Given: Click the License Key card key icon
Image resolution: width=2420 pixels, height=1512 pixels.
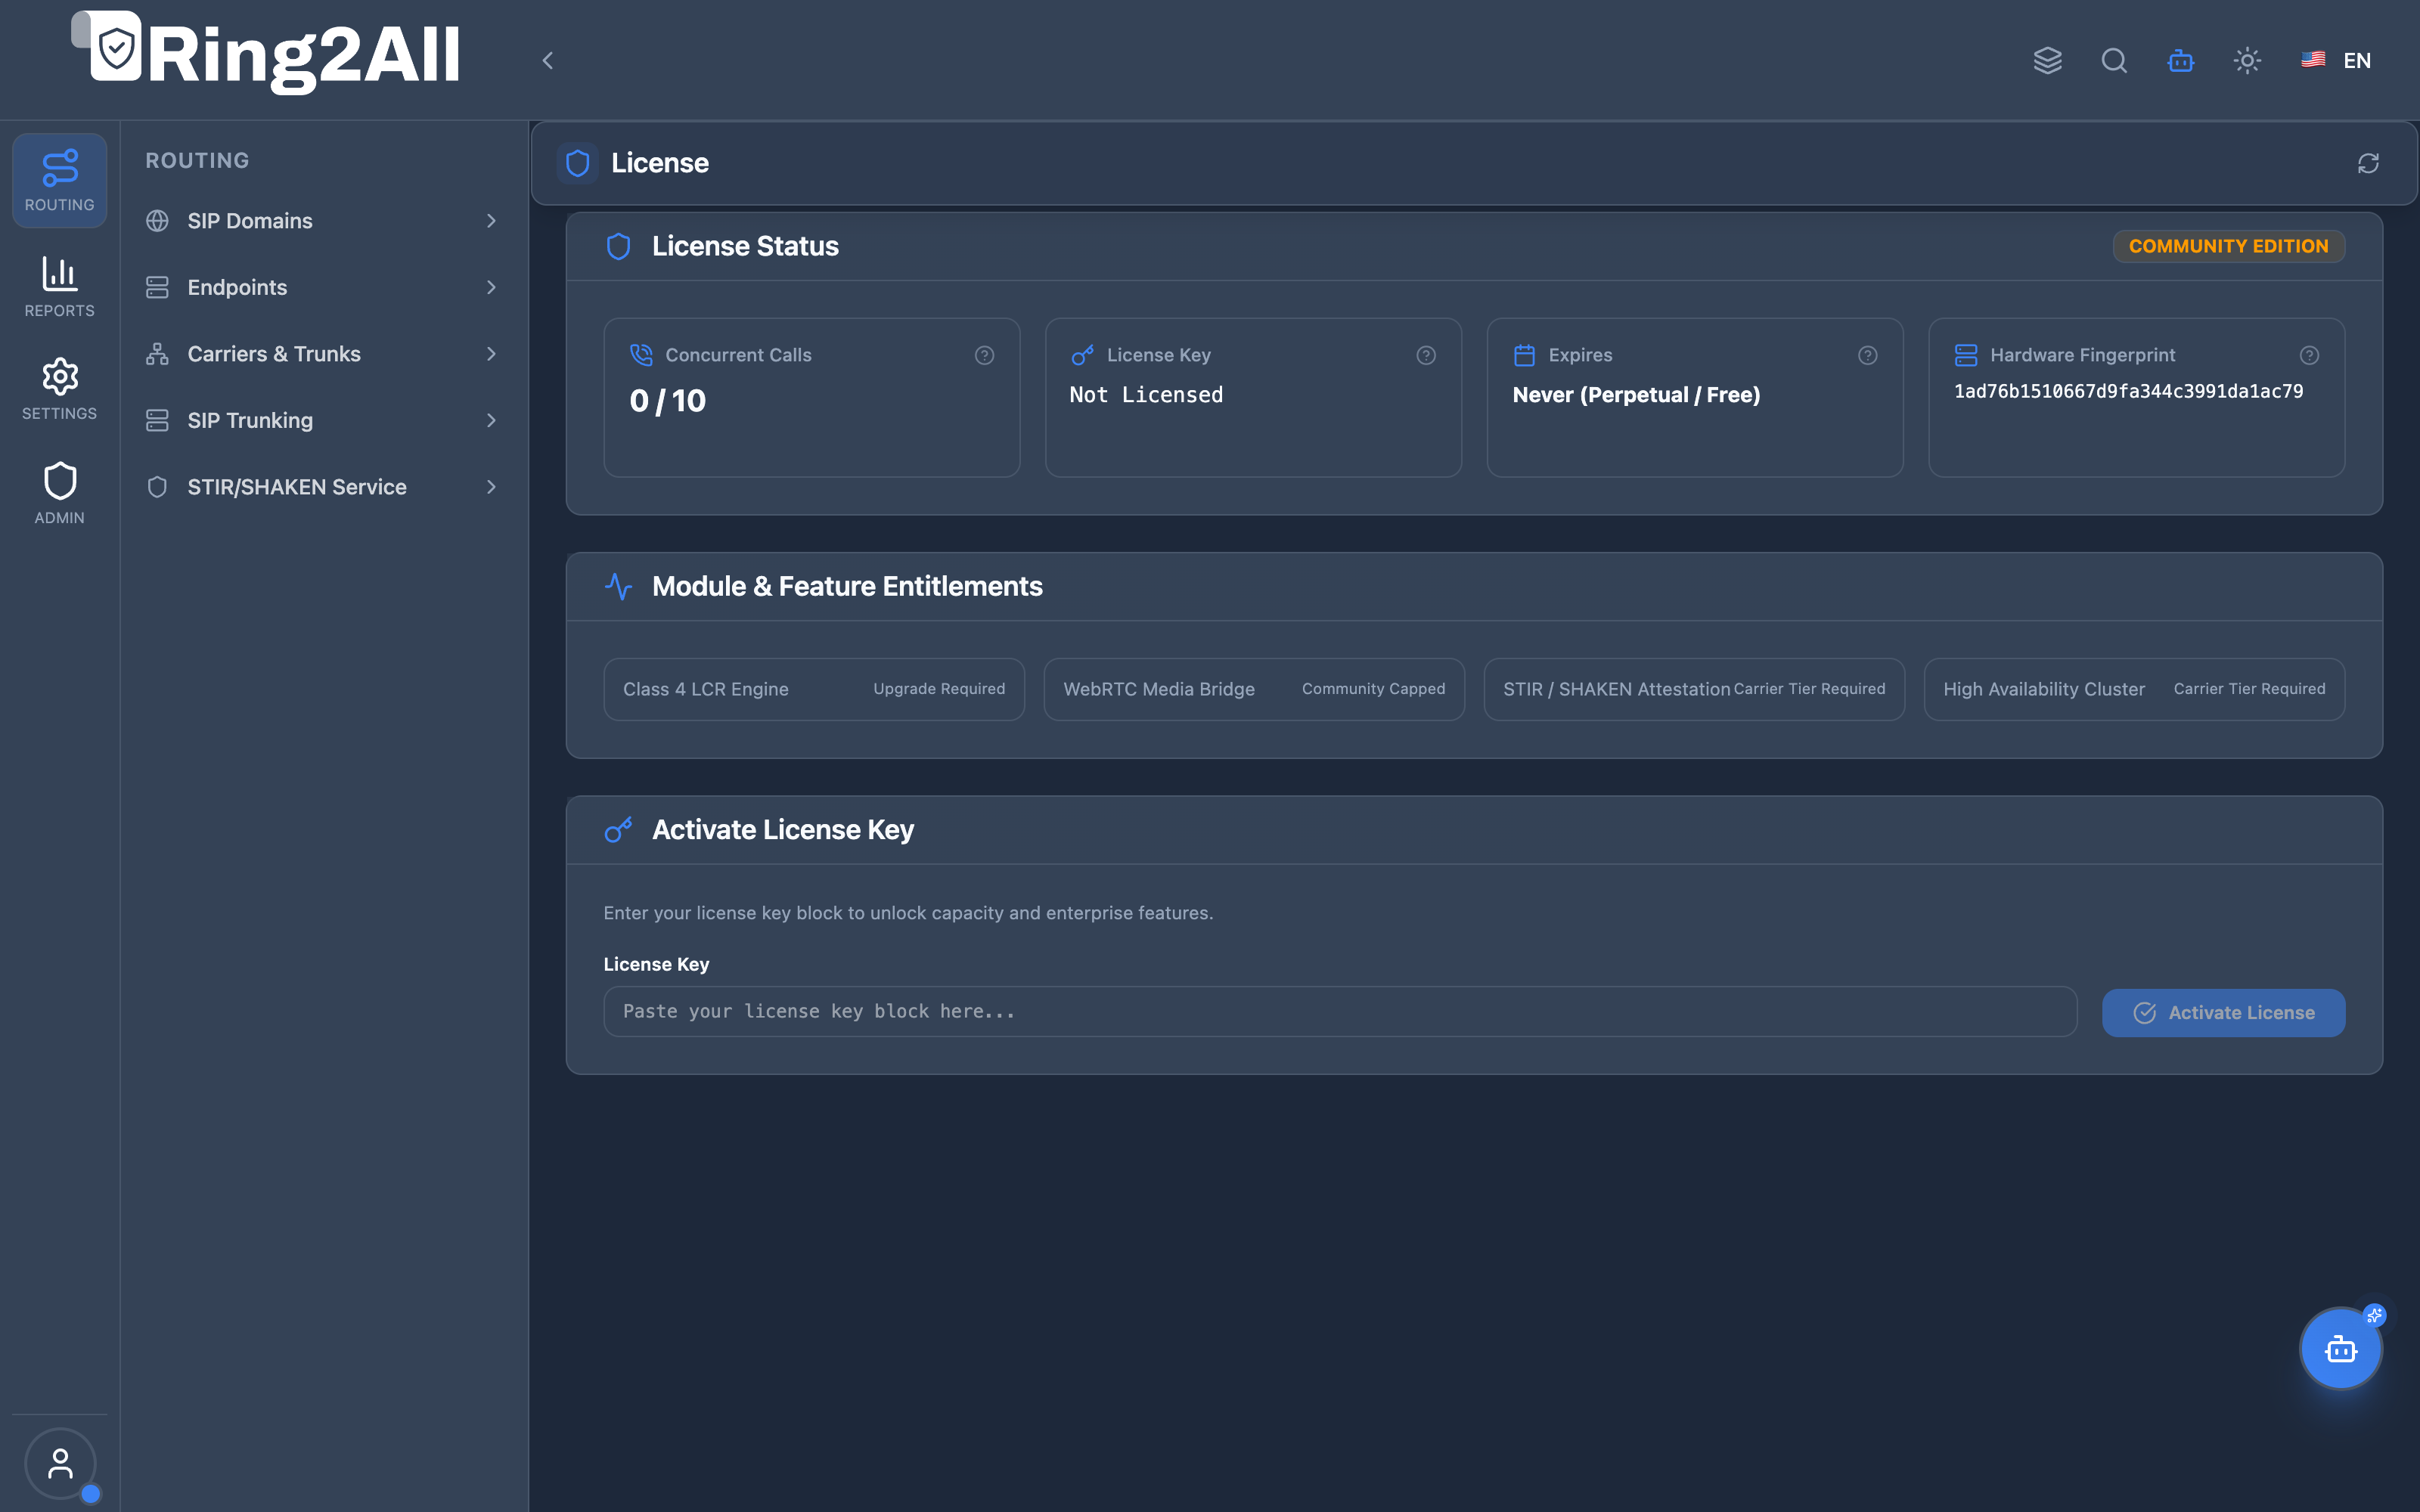Looking at the screenshot, I should pyautogui.click(x=1082, y=355).
